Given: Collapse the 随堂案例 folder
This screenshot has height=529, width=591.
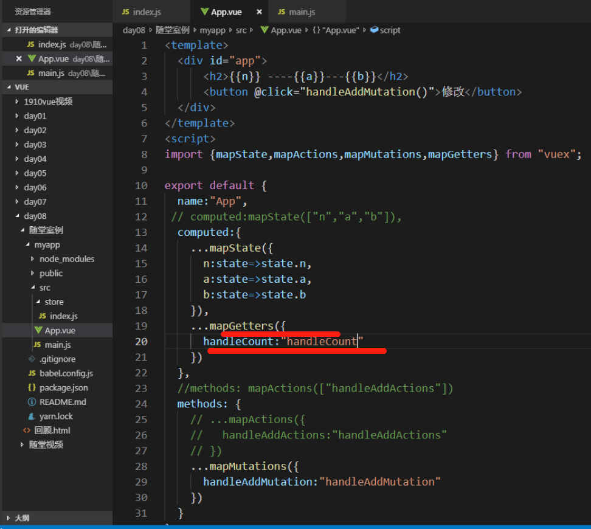Looking at the screenshot, I should [x=22, y=230].
